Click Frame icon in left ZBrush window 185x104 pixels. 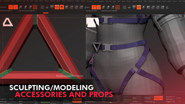pyautogui.click(x=42, y=7)
